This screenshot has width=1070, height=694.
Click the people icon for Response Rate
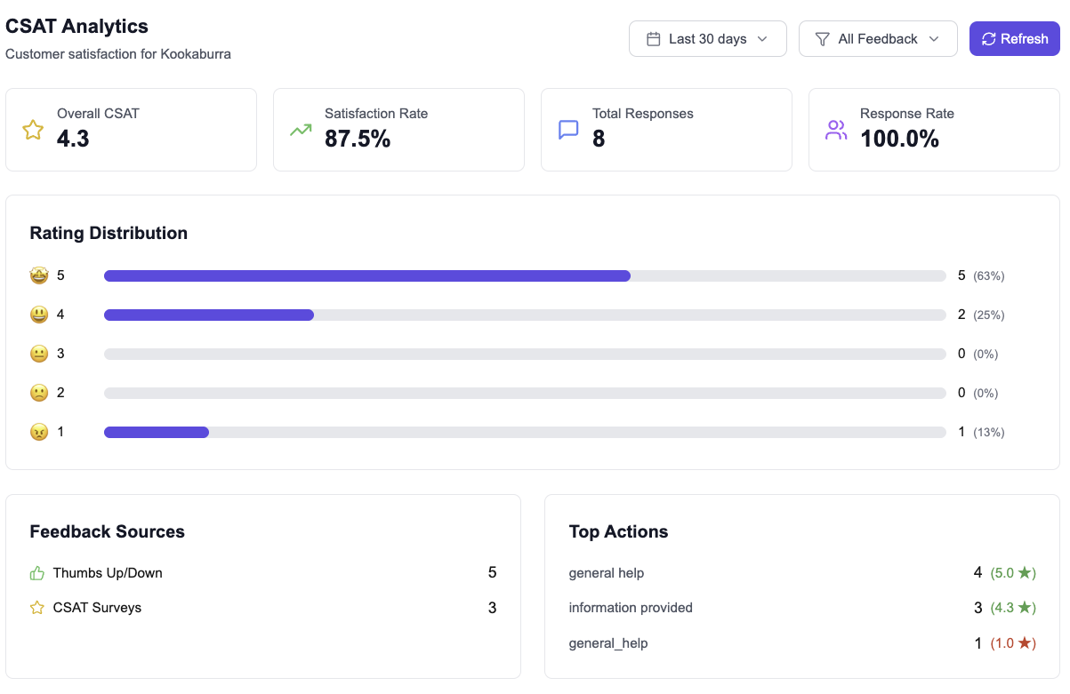point(836,130)
